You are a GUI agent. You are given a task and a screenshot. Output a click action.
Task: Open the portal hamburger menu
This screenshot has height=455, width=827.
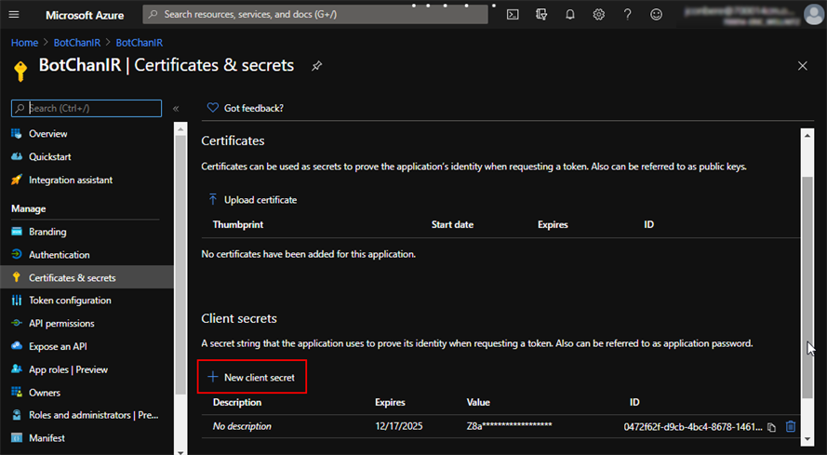[x=14, y=14]
